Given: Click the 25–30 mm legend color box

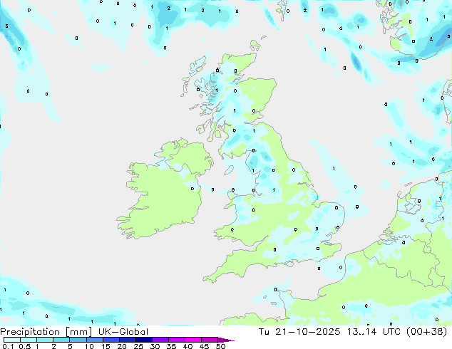Looking at the screenshot, I should [143, 340].
